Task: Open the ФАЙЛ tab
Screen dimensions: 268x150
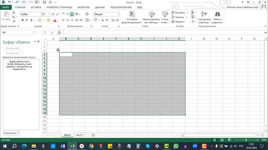Action: tap(6, 7)
